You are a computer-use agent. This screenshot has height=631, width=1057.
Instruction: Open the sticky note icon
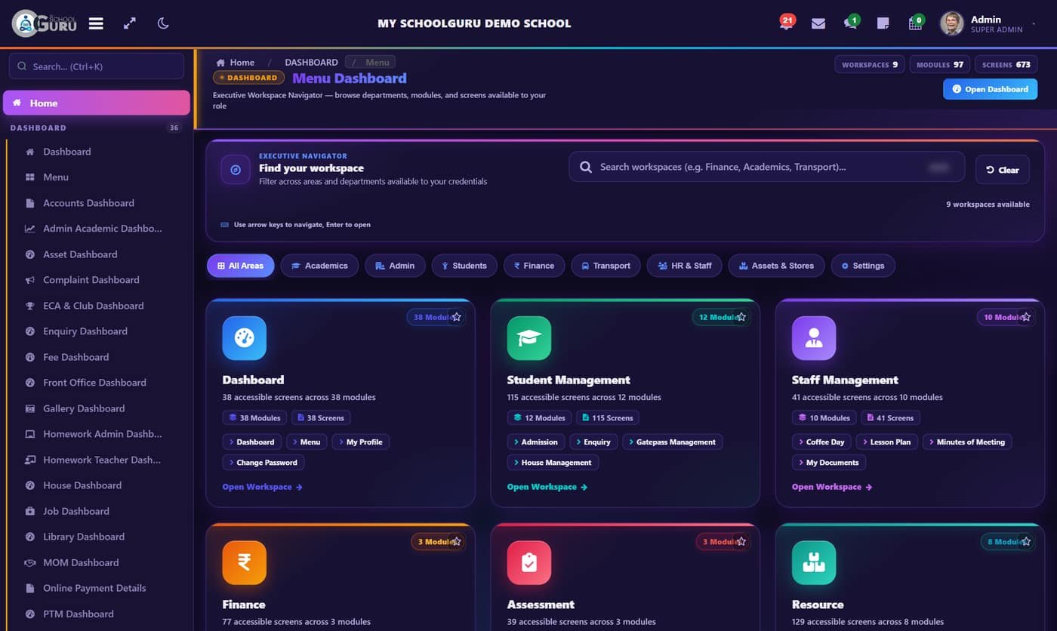click(883, 23)
